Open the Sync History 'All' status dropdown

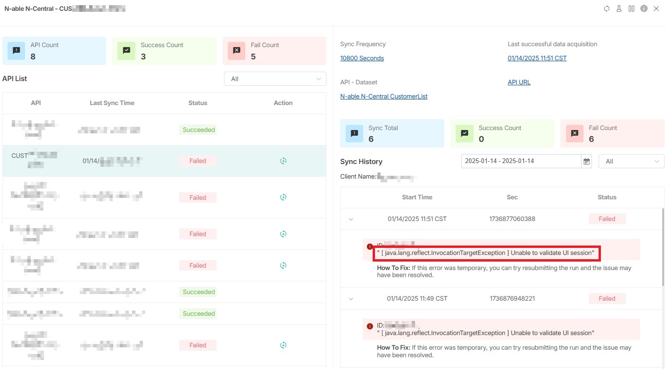pos(631,161)
